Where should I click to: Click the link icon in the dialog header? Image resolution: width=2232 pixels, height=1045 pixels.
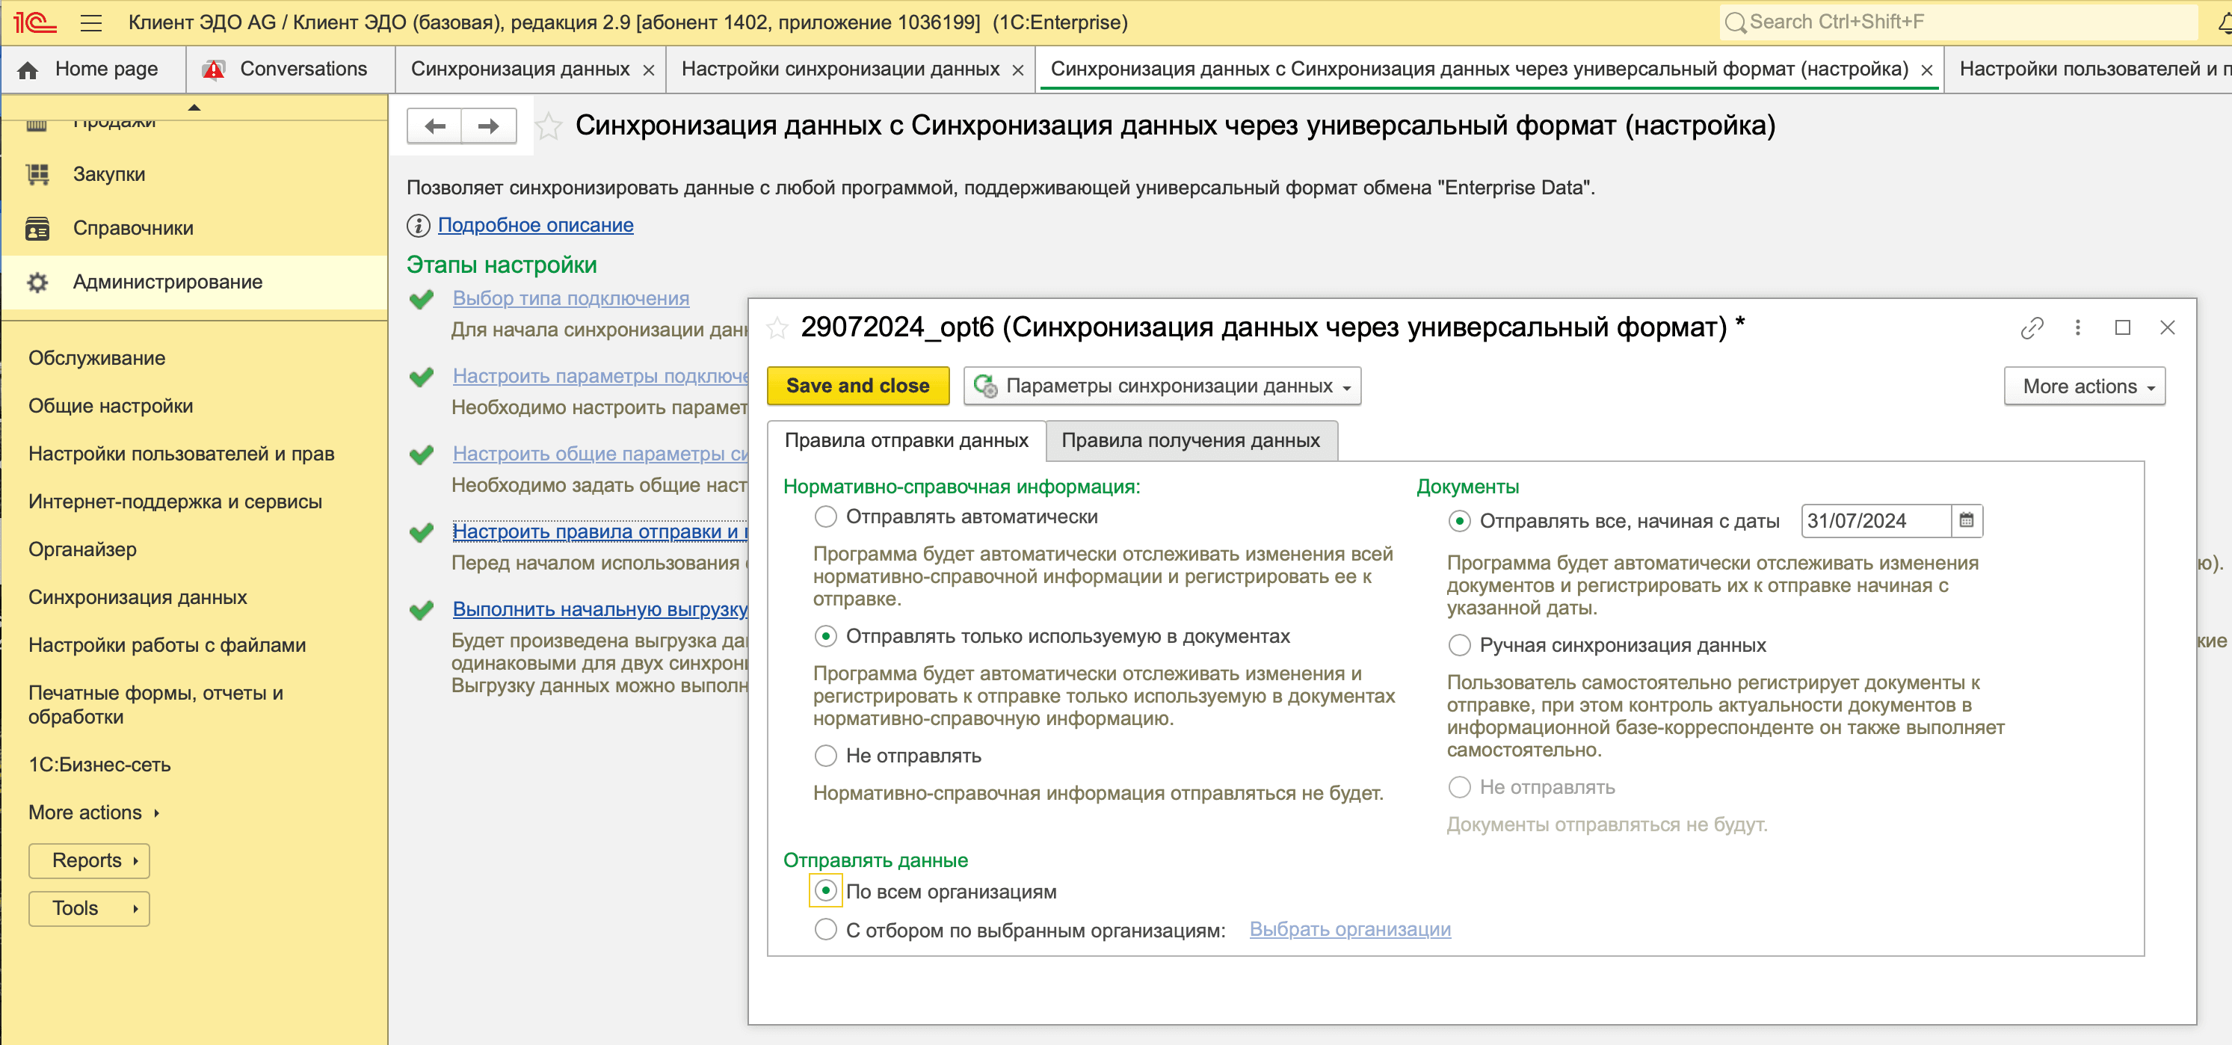2032,328
